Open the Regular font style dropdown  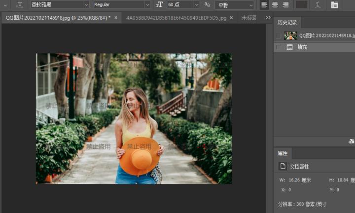[122, 4]
